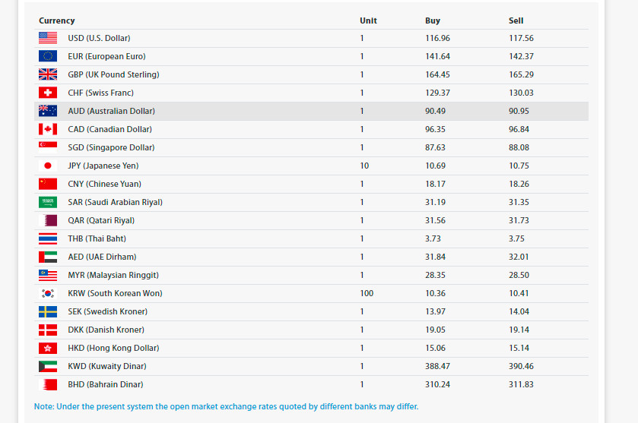Click the Sell column header
Viewport: 638px width, 423px height.
pyautogui.click(x=516, y=21)
